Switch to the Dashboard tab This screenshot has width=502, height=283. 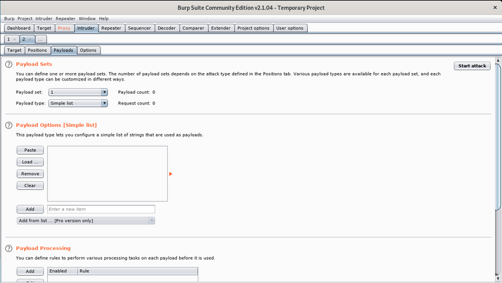coord(19,28)
